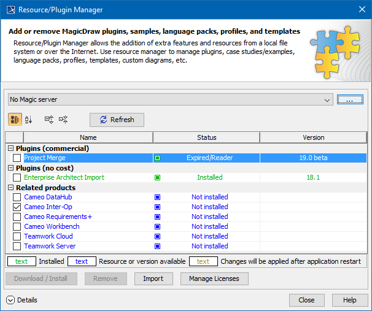
Task: Click the Refresh button
Action: pyautogui.click(x=117, y=120)
